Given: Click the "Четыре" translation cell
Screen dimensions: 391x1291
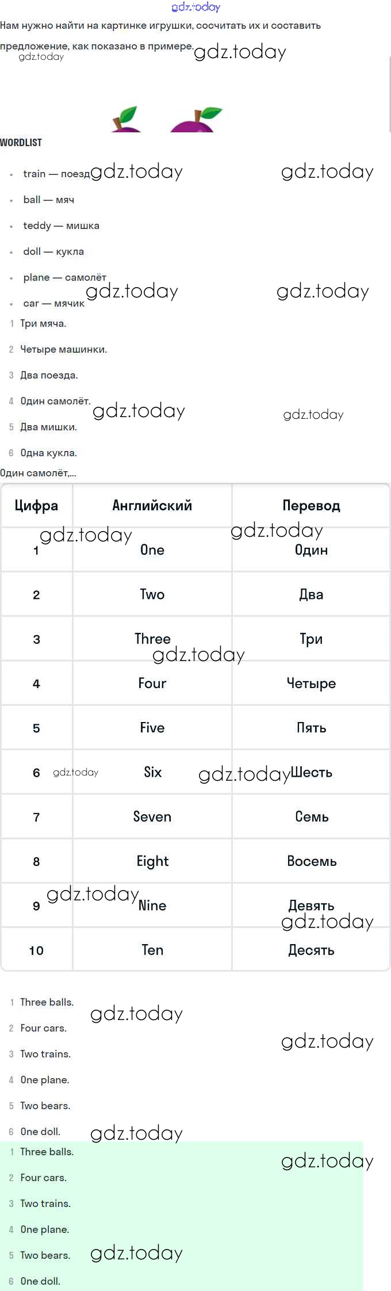Looking at the screenshot, I should [311, 683].
